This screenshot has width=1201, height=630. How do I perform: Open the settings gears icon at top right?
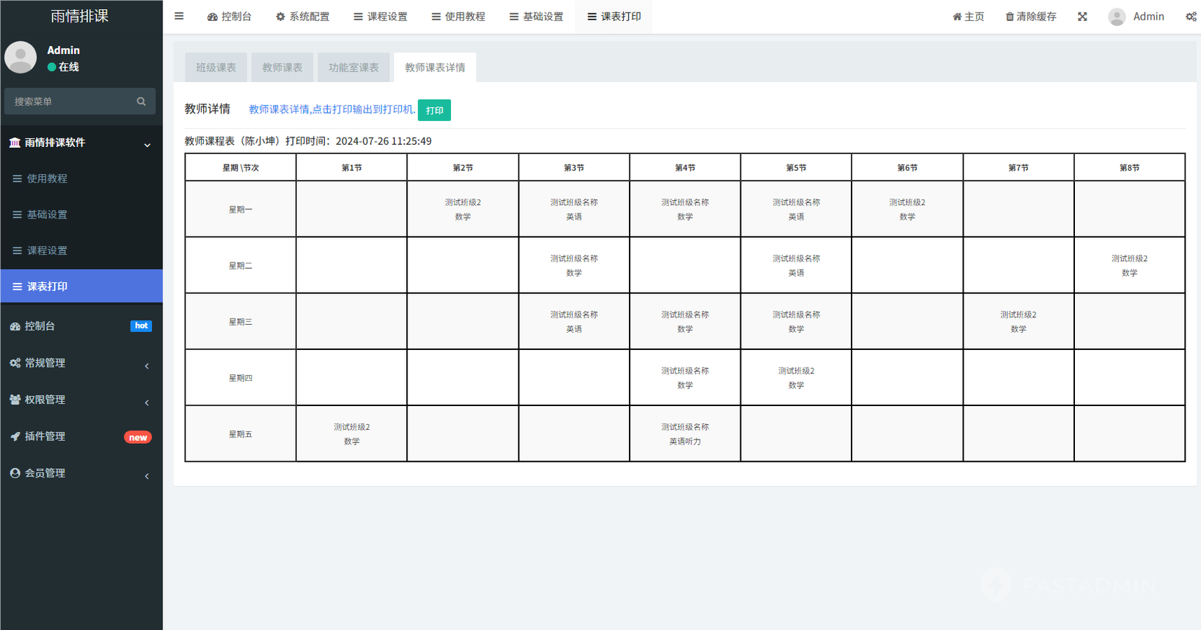point(1190,17)
